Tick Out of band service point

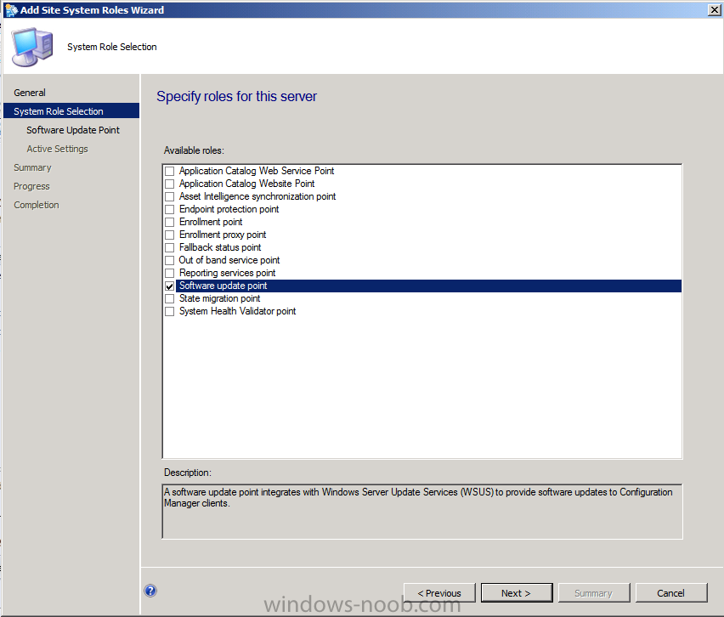(x=169, y=260)
